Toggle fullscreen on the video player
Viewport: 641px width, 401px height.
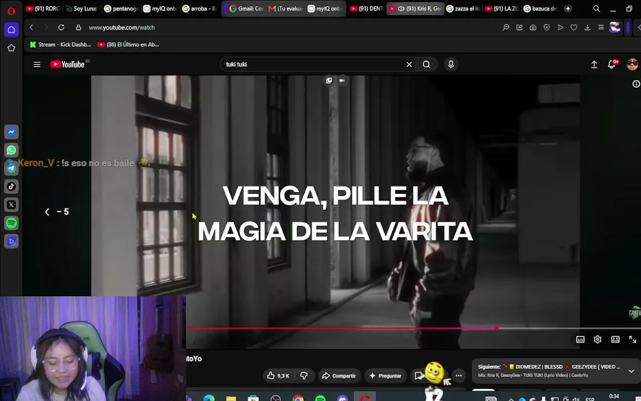tap(633, 339)
